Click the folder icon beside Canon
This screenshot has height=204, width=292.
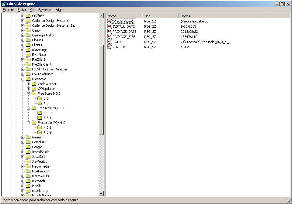click(x=28, y=30)
